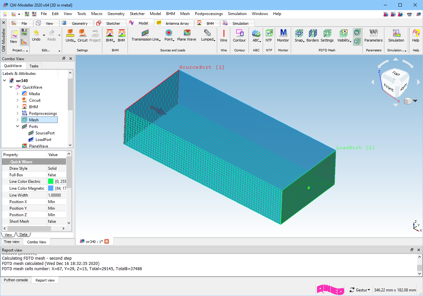Open the Transmission Line dropdown arrow

click(160, 40)
